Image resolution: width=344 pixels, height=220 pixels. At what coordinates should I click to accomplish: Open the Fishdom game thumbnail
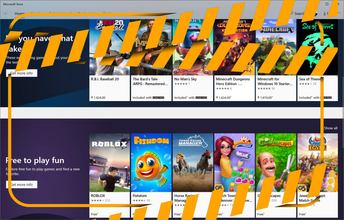tap(151, 163)
